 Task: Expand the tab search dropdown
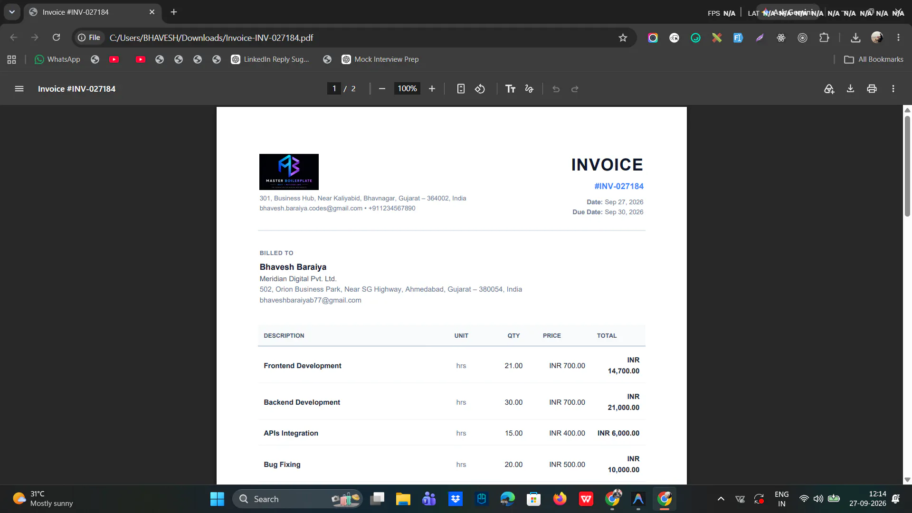click(x=12, y=12)
